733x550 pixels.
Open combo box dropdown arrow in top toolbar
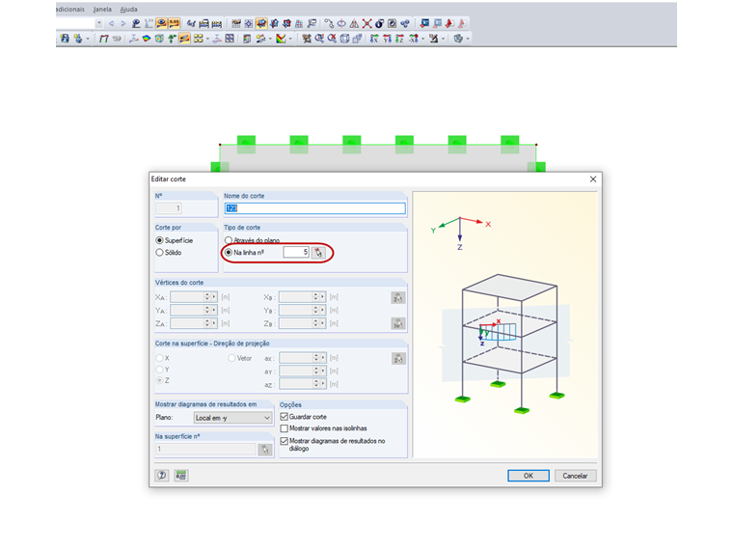pos(99,23)
